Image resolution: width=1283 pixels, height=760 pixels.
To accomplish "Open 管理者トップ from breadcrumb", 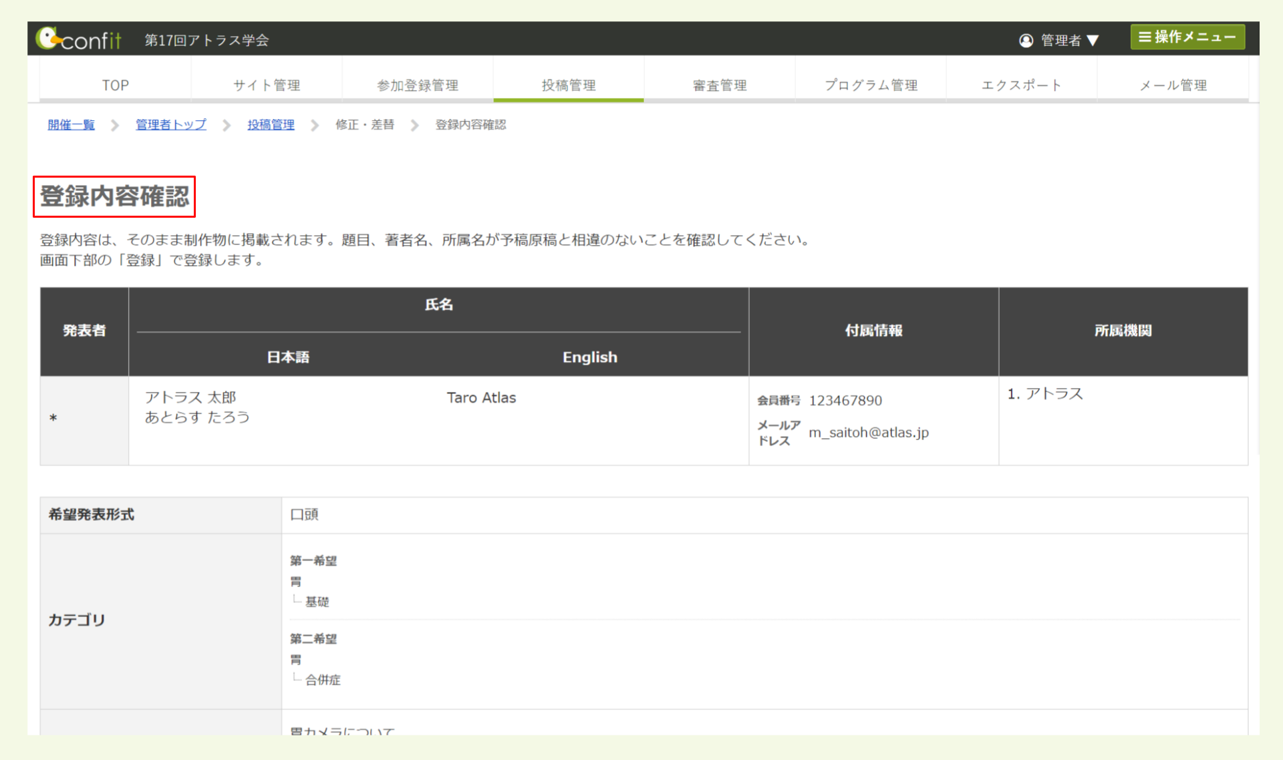I will [170, 125].
